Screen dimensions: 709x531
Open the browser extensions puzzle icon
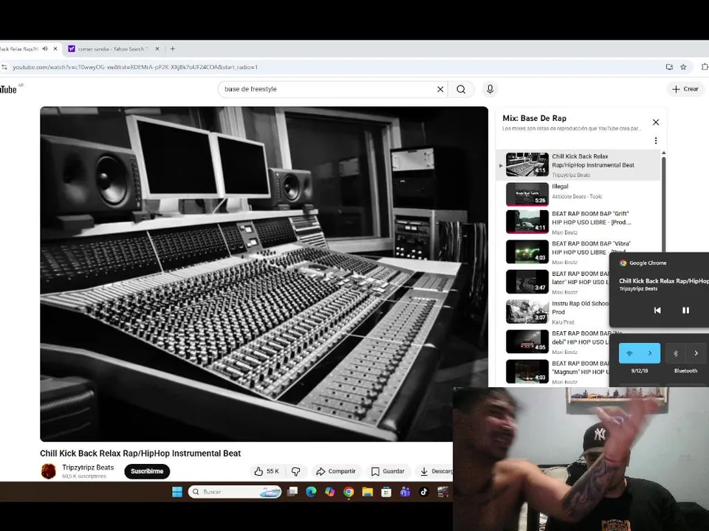click(705, 67)
